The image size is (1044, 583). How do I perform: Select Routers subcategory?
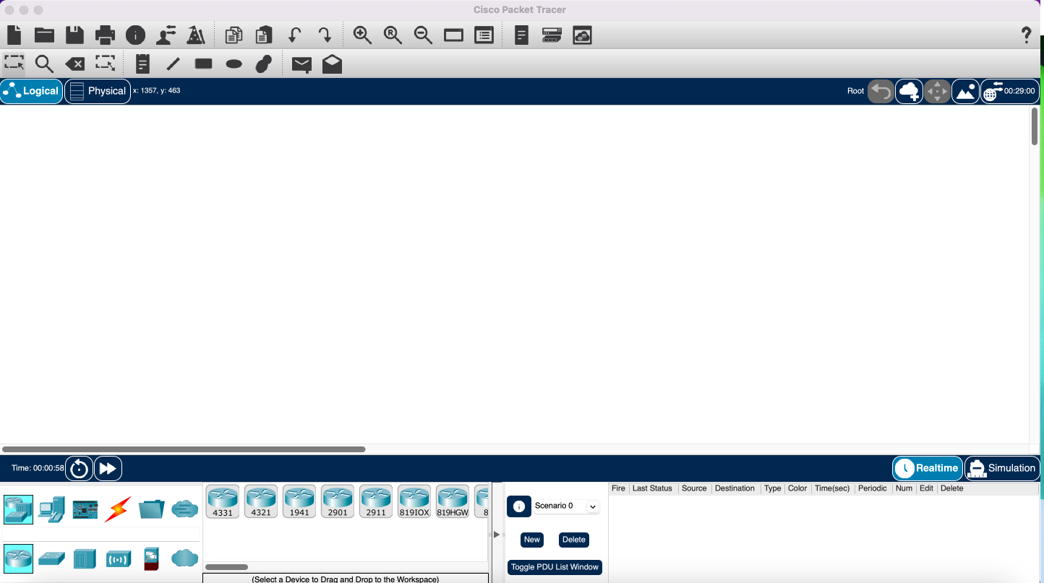18,558
